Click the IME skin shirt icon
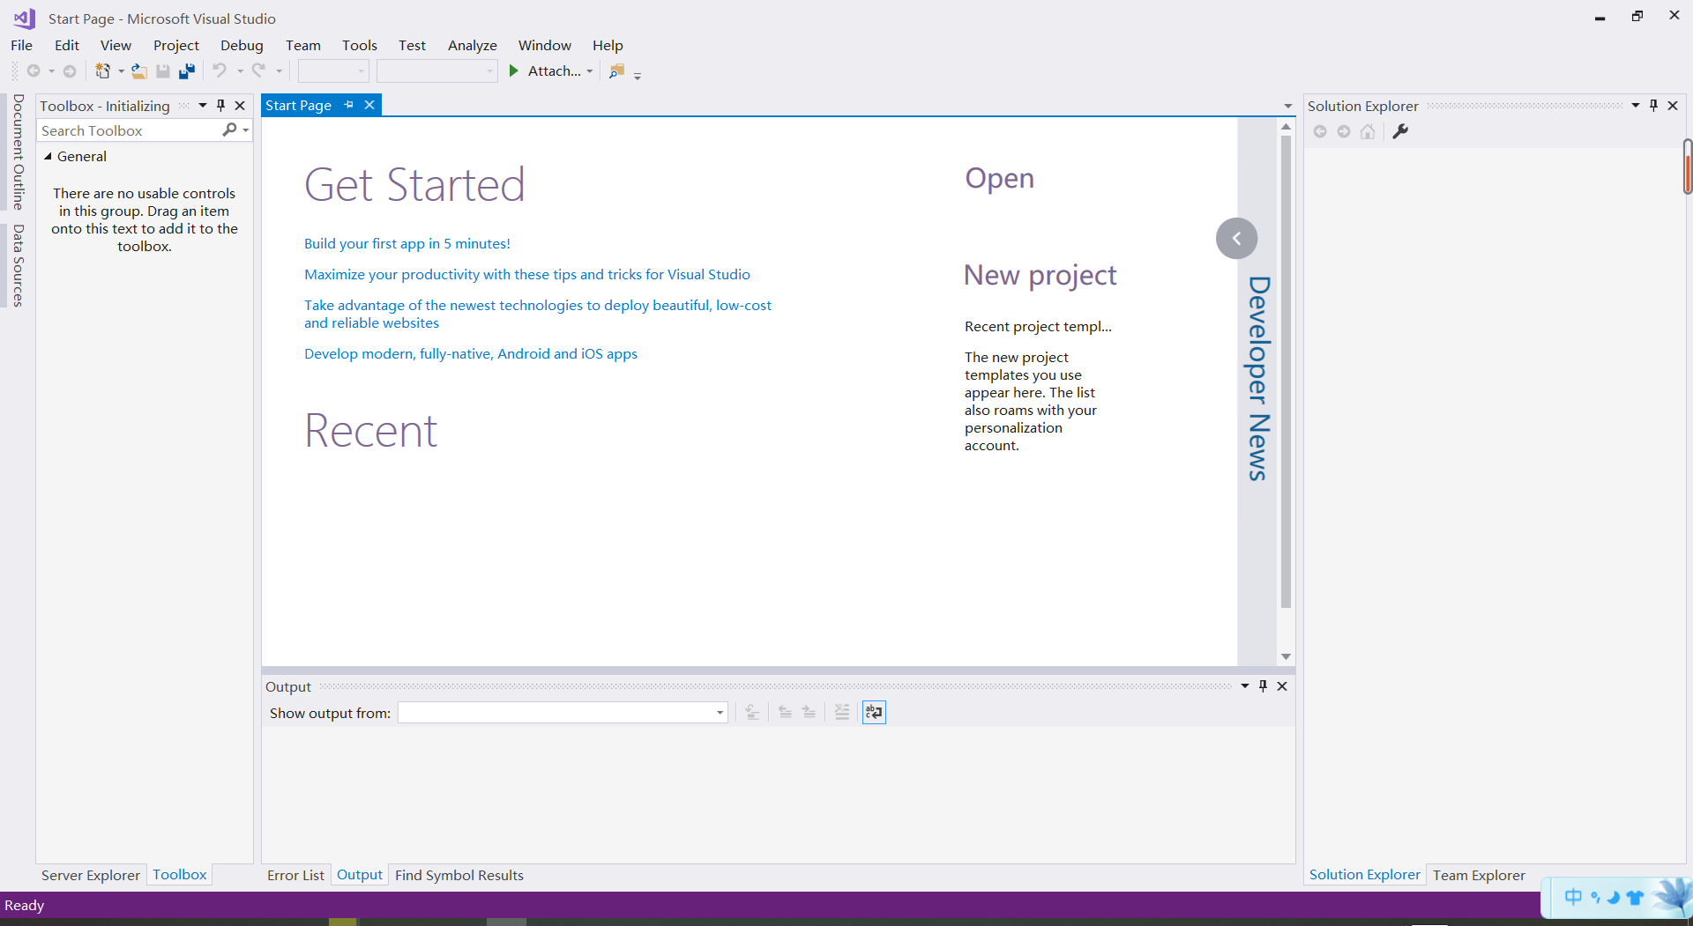Viewport: 1693px width, 926px height. point(1636,898)
